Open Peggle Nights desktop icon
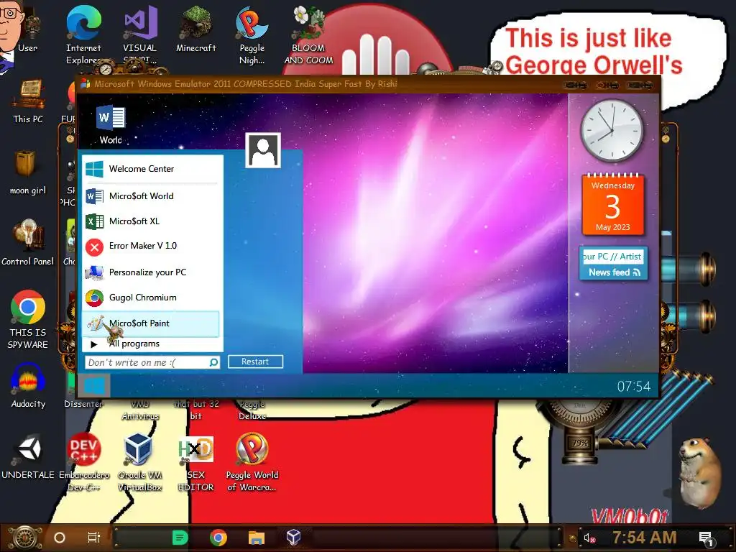The width and height of the screenshot is (736, 552). pos(252,35)
